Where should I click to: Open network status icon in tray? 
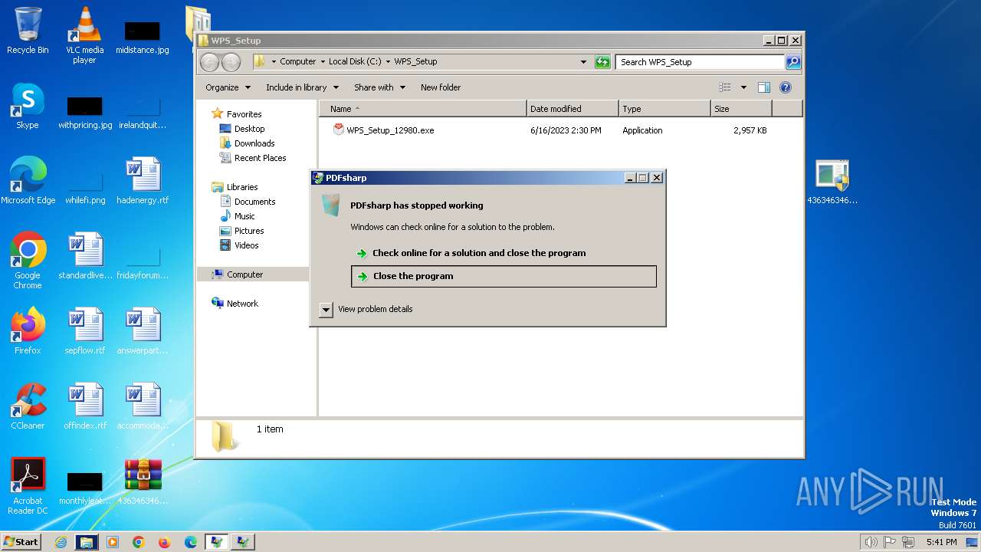908,542
